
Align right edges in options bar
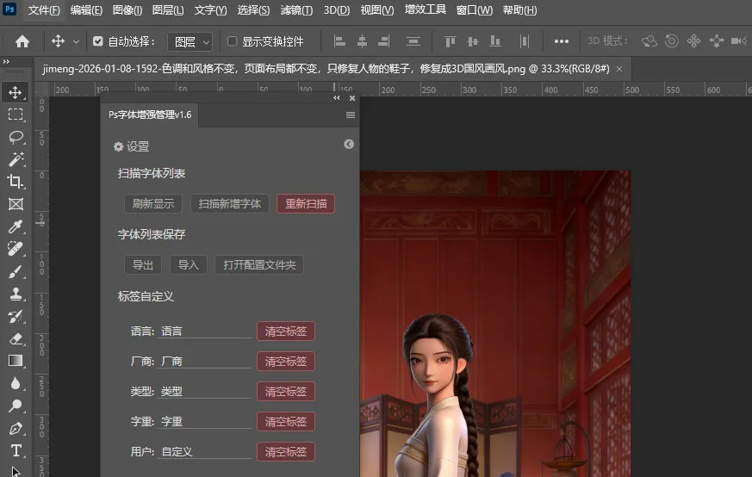click(x=383, y=41)
